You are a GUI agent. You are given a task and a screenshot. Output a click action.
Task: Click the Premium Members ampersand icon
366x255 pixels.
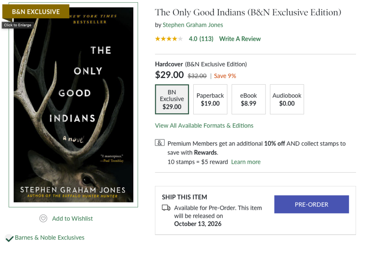point(160,143)
